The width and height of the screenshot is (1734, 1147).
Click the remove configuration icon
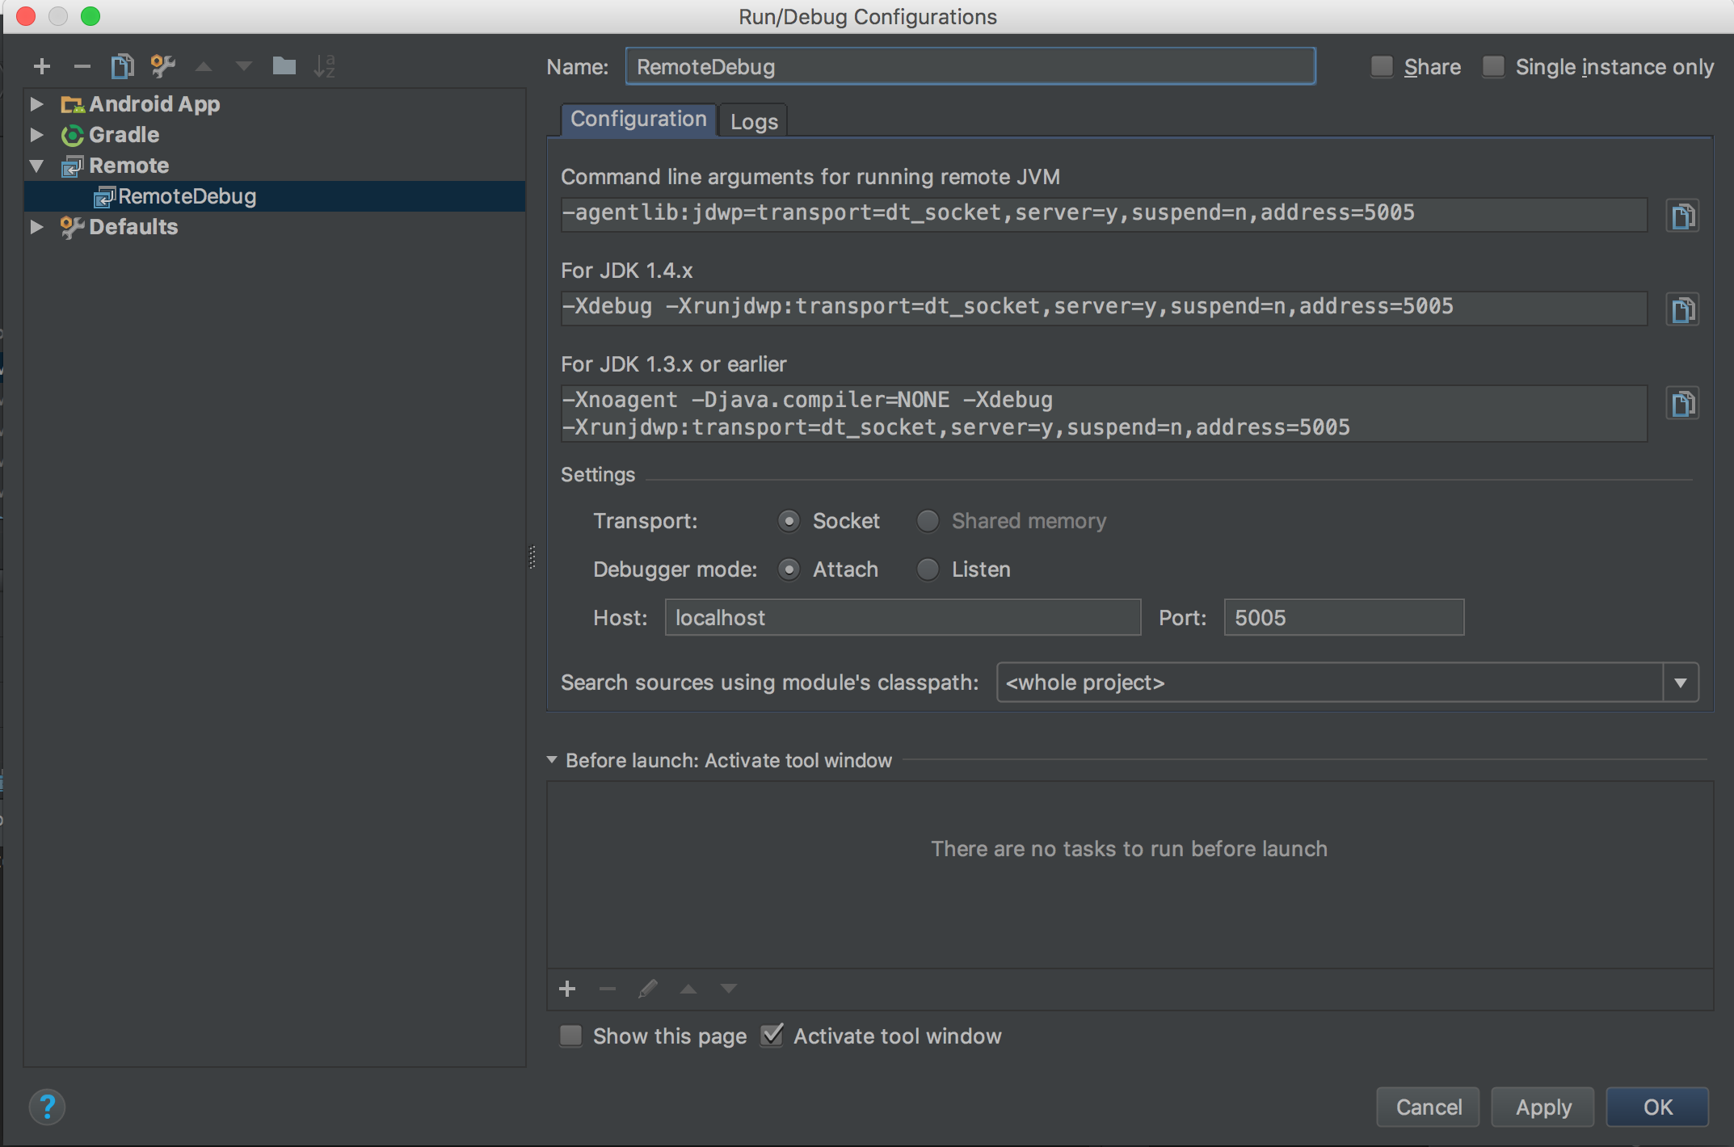tap(83, 64)
